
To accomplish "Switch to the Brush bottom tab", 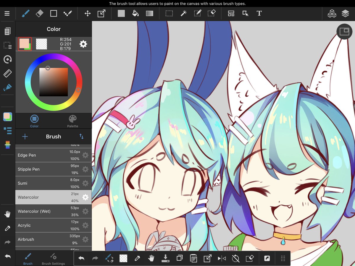I will (28, 259).
